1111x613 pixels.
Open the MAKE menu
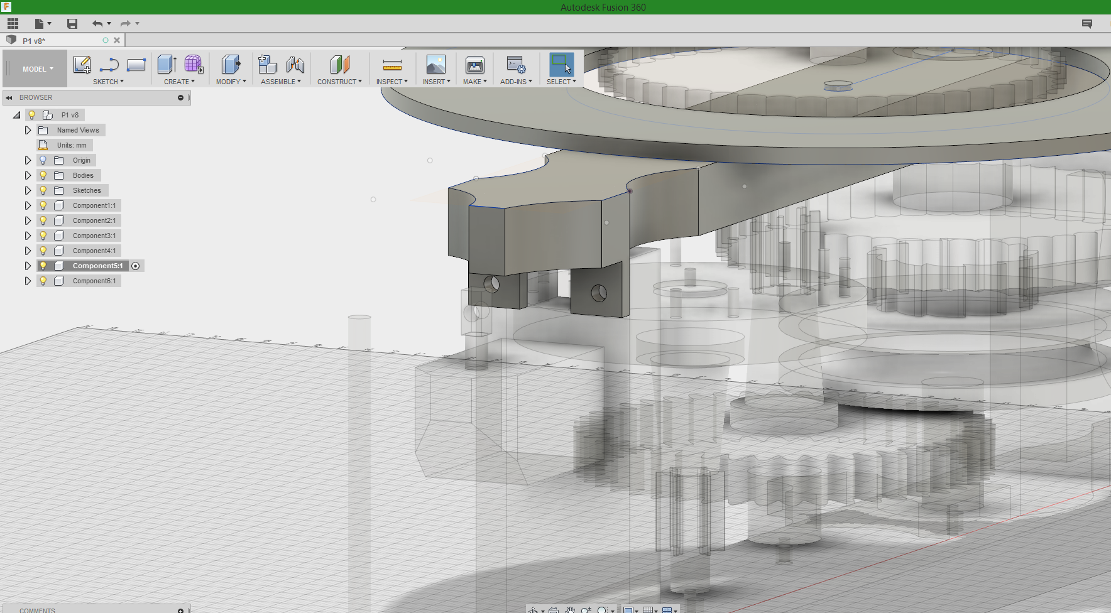[x=475, y=82]
